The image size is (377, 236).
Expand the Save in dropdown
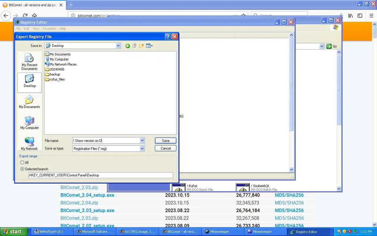(118, 46)
